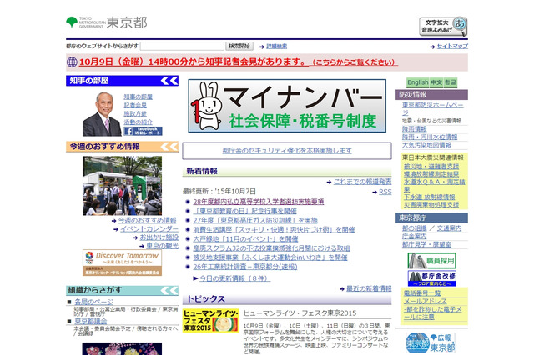The image size is (534, 355).
Task: Open the 都の組織 link
Action: [x=414, y=228]
